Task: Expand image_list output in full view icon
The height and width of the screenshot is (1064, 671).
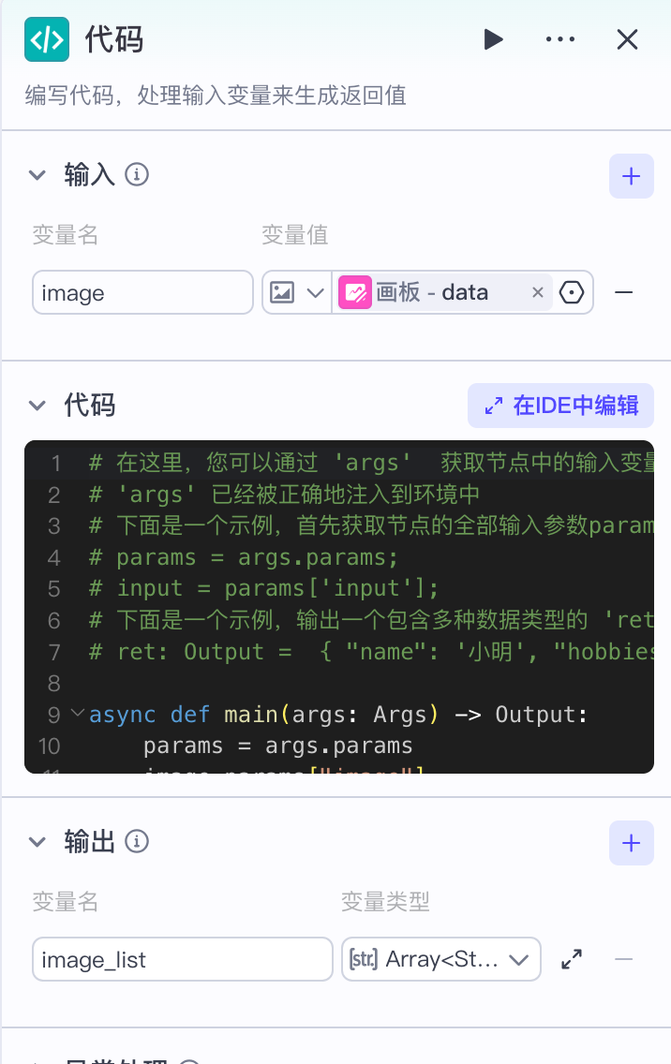Action: point(572,959)
